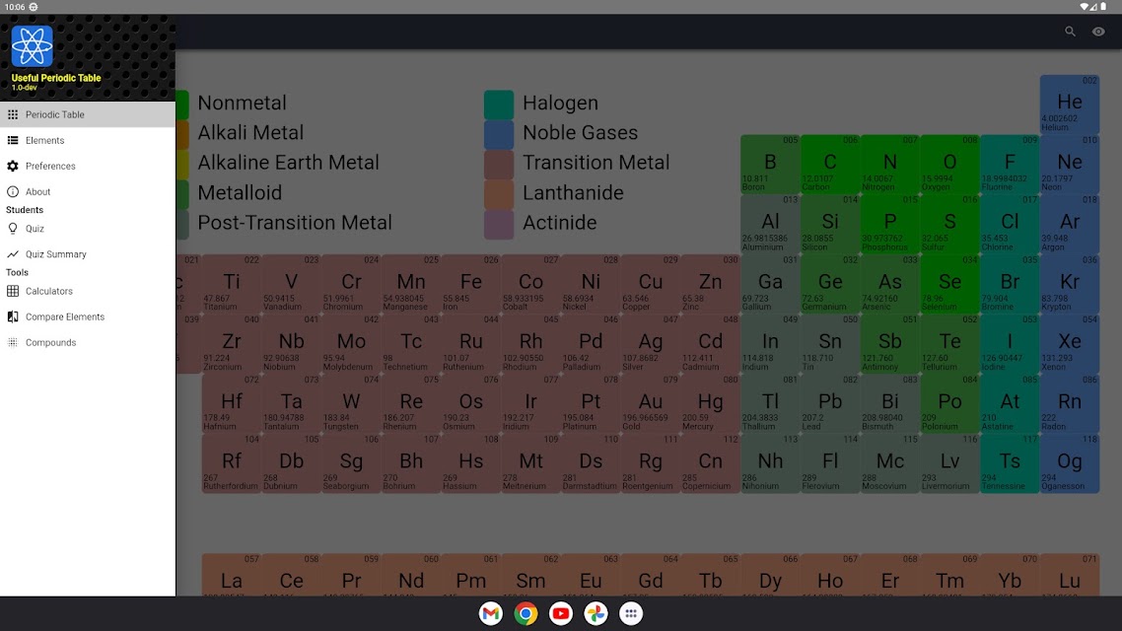
Task: Click the Compare Elements icon
Action: point(13,316)
